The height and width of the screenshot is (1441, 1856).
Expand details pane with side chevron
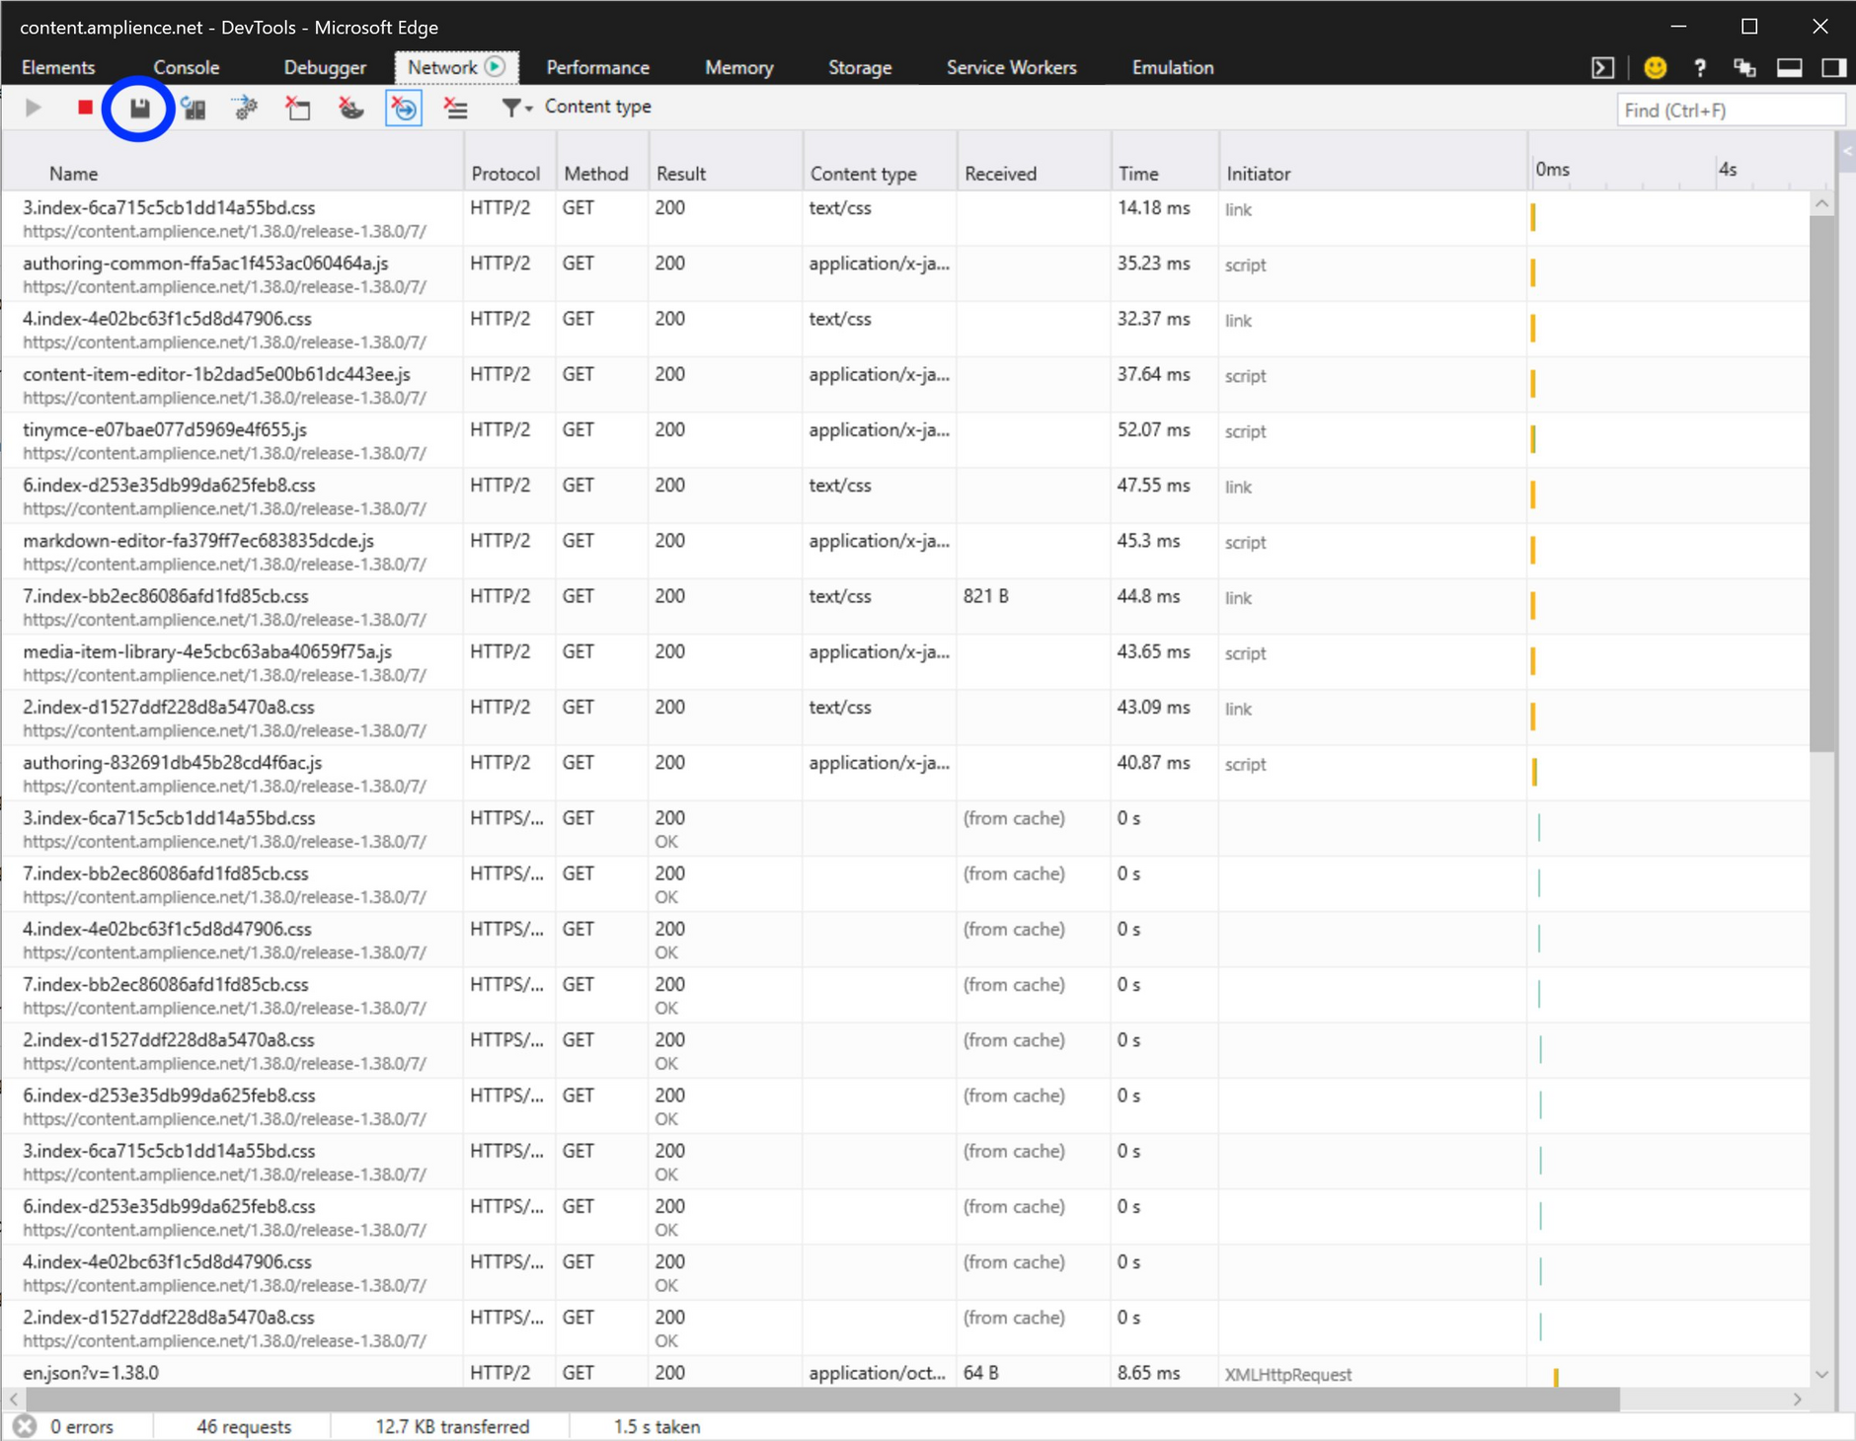click(x=1846, y=152)
